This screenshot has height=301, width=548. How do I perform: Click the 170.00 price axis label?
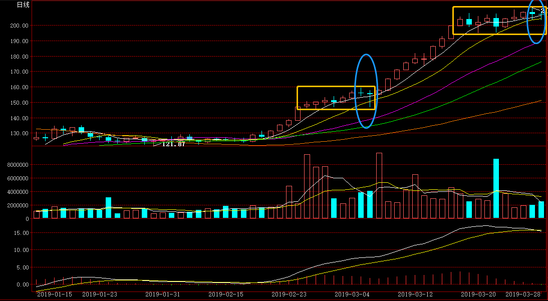tap(20, 72)
